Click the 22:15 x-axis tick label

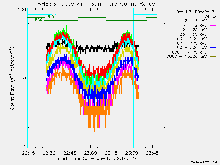28,153
